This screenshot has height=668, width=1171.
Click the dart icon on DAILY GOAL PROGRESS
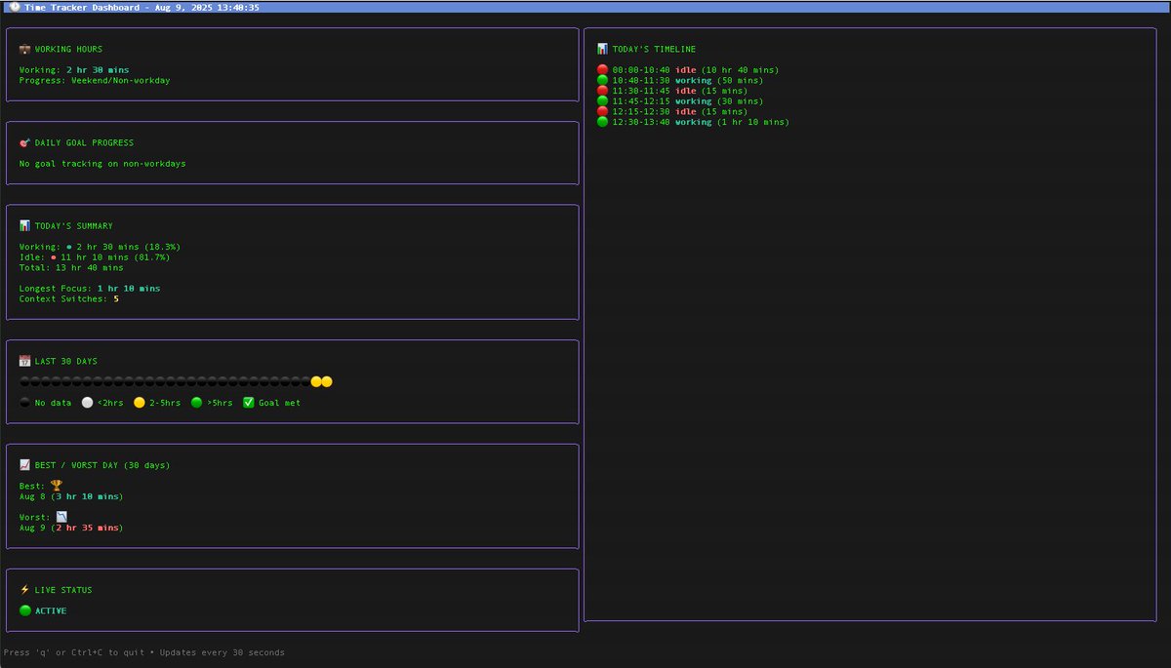tap(24, 141)
